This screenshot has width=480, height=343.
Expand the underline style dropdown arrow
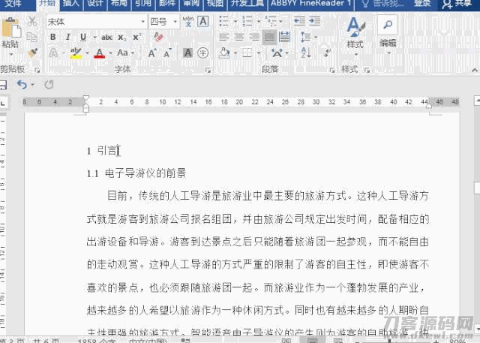click(x=94, y=38)
